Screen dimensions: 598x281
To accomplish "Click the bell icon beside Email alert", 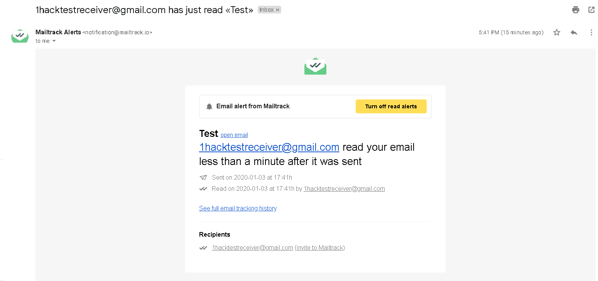I will (209, 106).
